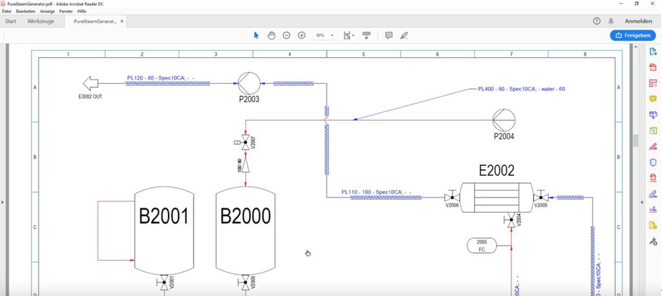Open the help question mark icon

(597, 21)
